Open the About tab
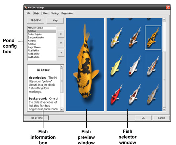 [45, 13]
